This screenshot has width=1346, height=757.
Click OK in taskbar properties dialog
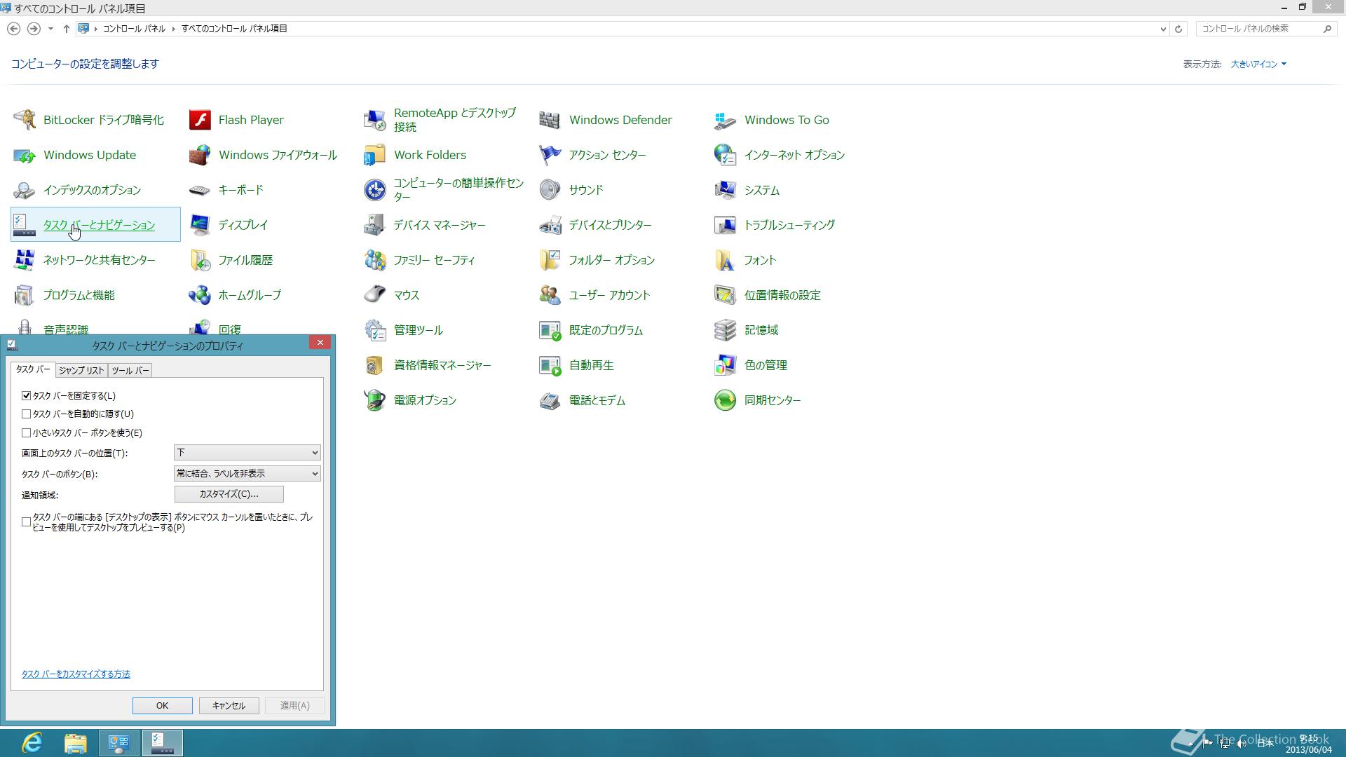tap(163, 706)
